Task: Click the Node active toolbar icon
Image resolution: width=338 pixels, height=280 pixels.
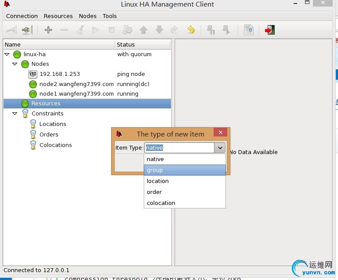Action: (x=226, y=30)
